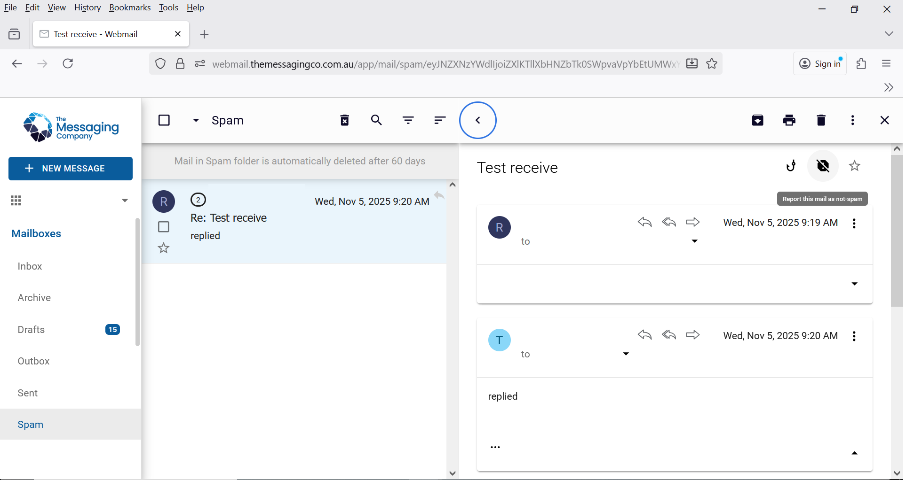The width and height of the screenshot is (906, 480).
Task: Click the phishing hook report icon
Action: click(x=791, y=166)
